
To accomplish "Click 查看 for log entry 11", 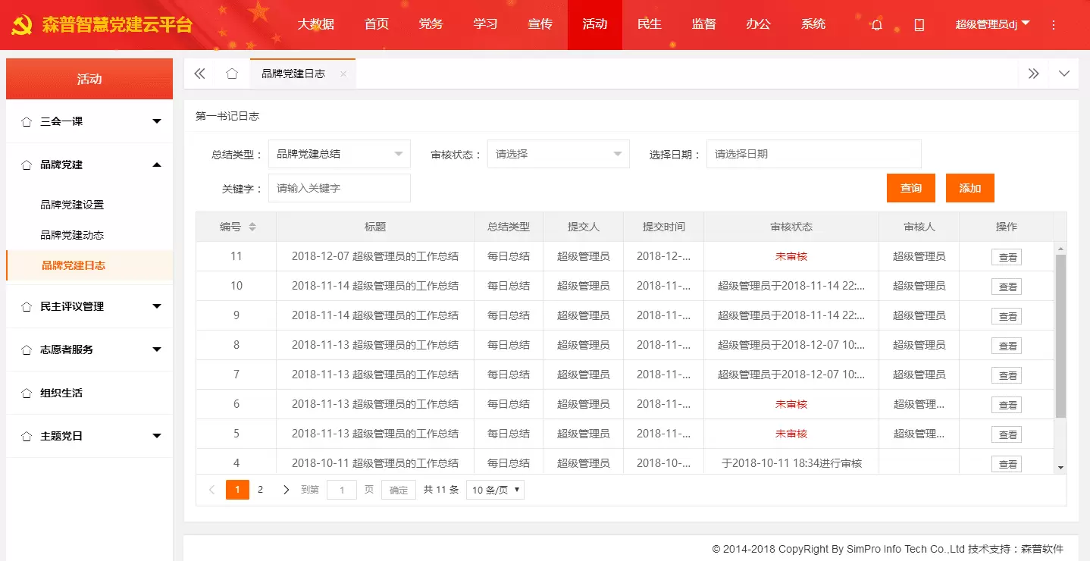I will [x=1007, y=257].
